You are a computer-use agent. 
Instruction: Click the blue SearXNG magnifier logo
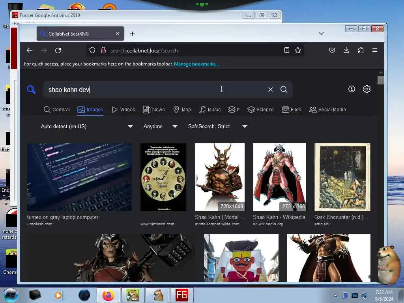click(x=31, y=90)
